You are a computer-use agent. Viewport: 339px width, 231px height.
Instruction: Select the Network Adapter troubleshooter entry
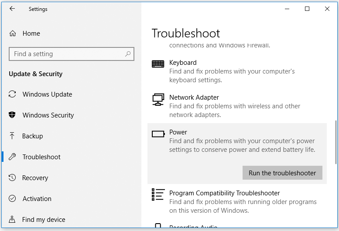[x=194, y=97]
